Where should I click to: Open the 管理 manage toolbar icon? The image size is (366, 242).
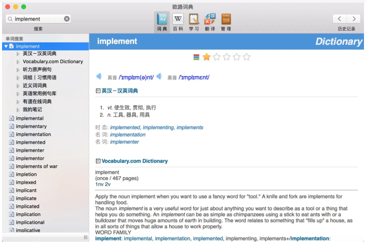point(226,22)
